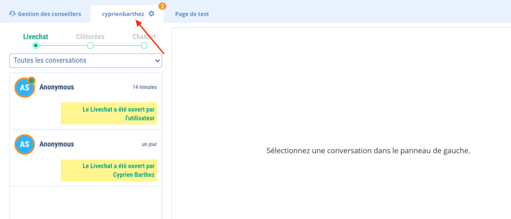
Task: Open the Toutes les conversations dropdown
Action: (85, 60)
